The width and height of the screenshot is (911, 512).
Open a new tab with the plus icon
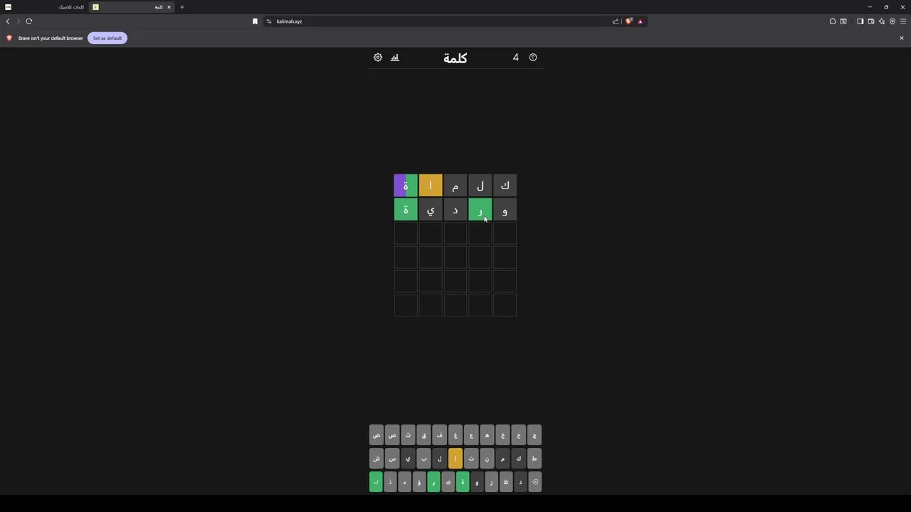tap(181, 7)
